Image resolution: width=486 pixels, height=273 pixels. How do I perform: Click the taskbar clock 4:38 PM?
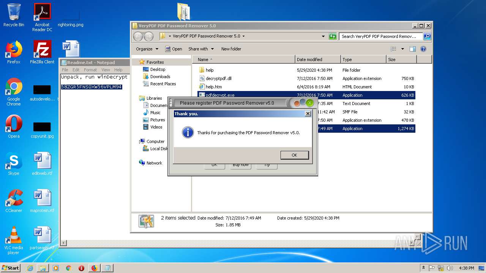coord(466,268)
